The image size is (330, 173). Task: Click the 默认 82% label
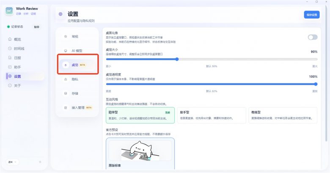[212, 91]
